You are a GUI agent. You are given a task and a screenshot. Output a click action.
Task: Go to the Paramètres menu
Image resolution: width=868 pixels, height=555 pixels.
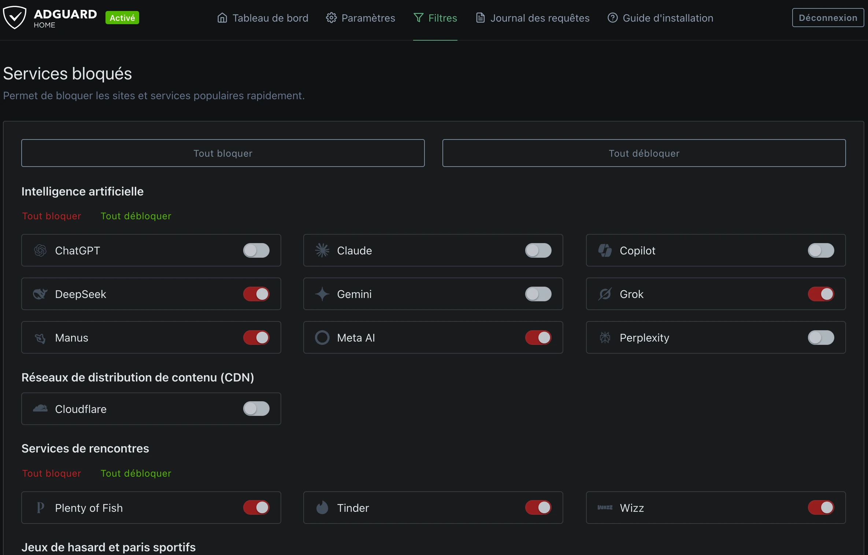(x=361, y=18)
